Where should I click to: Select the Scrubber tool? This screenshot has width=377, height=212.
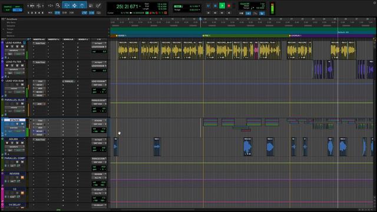(x=91, y=5)
